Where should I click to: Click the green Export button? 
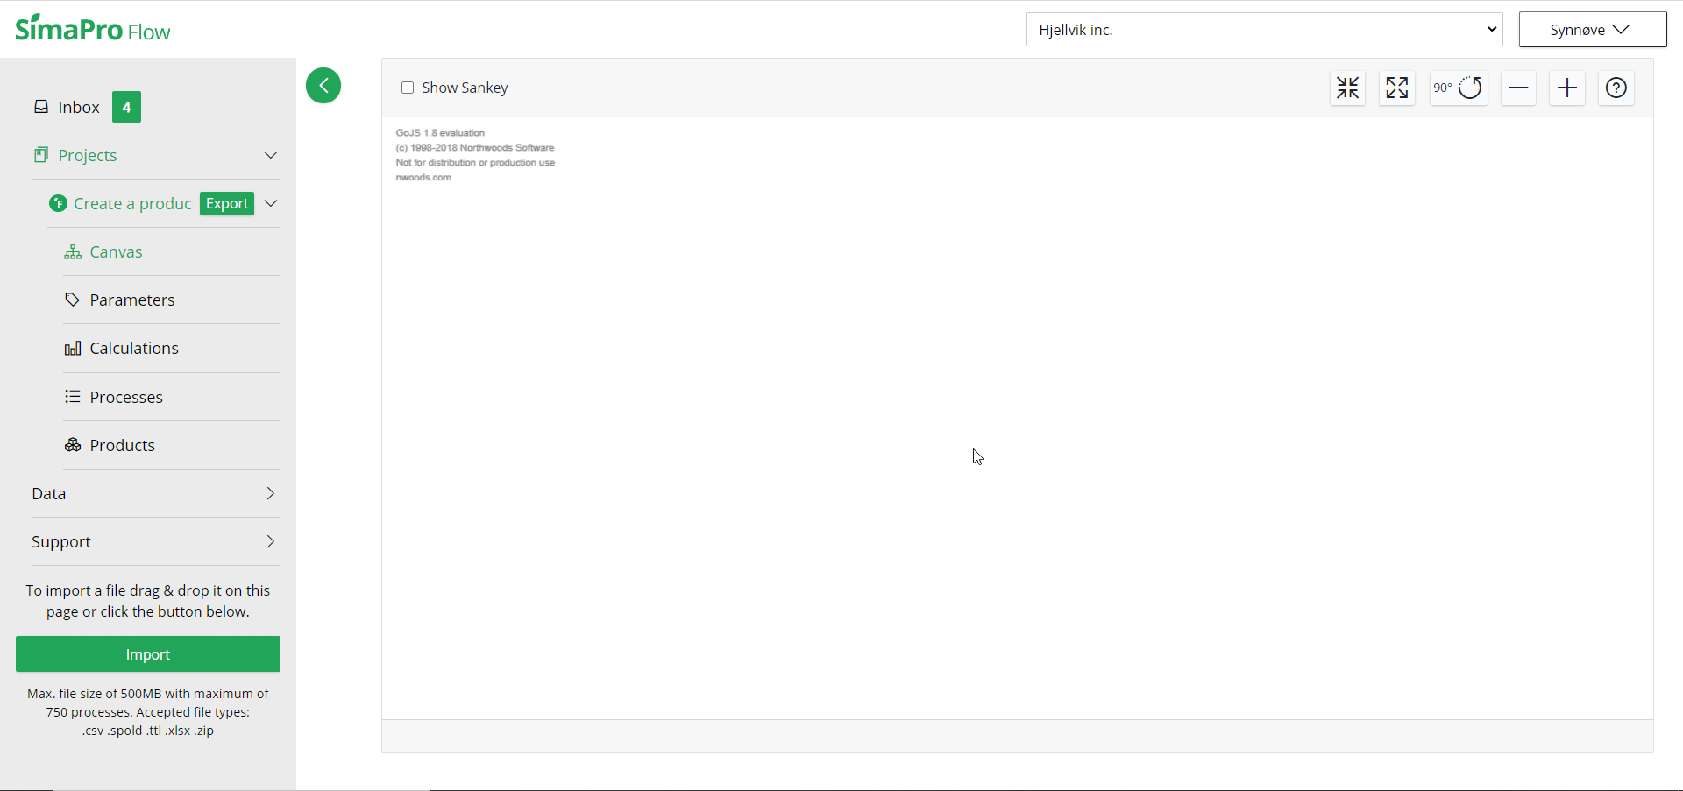tap(227, 203)
